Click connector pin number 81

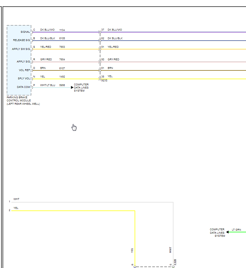pyautogui.click(x=103, y=47)
